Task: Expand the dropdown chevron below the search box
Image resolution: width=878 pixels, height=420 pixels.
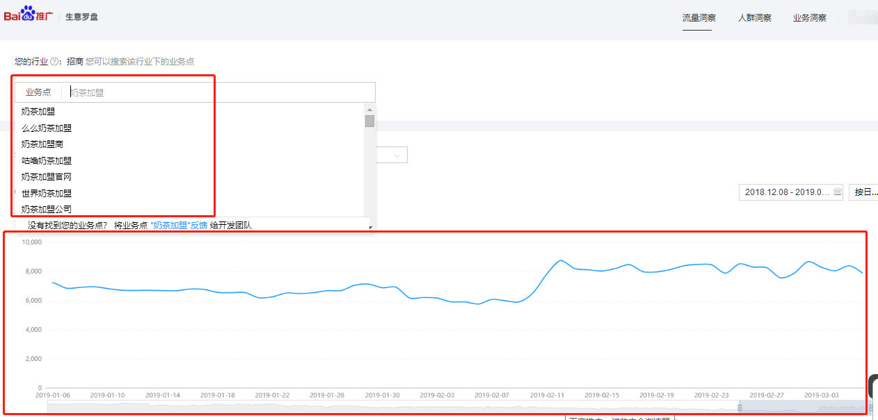Action: click(397, 156)
